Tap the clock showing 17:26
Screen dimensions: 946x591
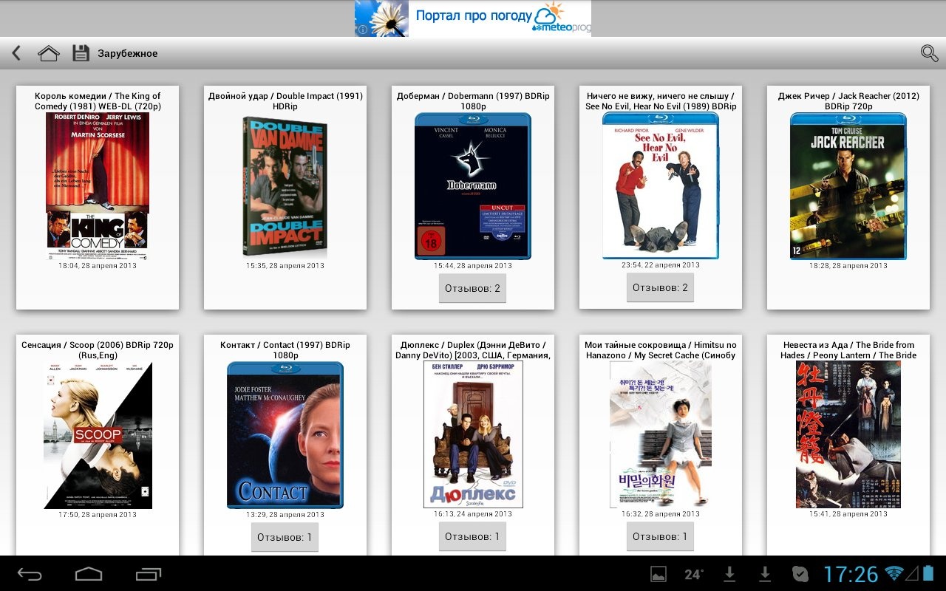tap(851, 574)
